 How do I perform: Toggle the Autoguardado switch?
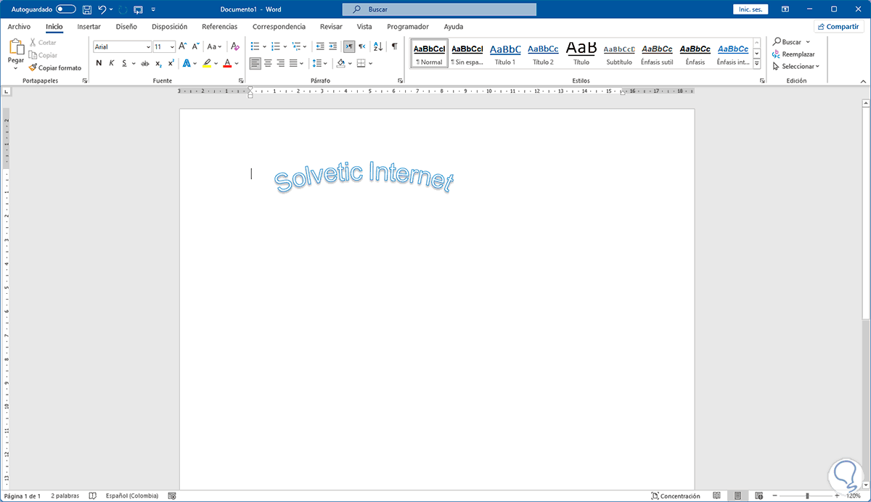pyautogui.click(x=66, y=9)
